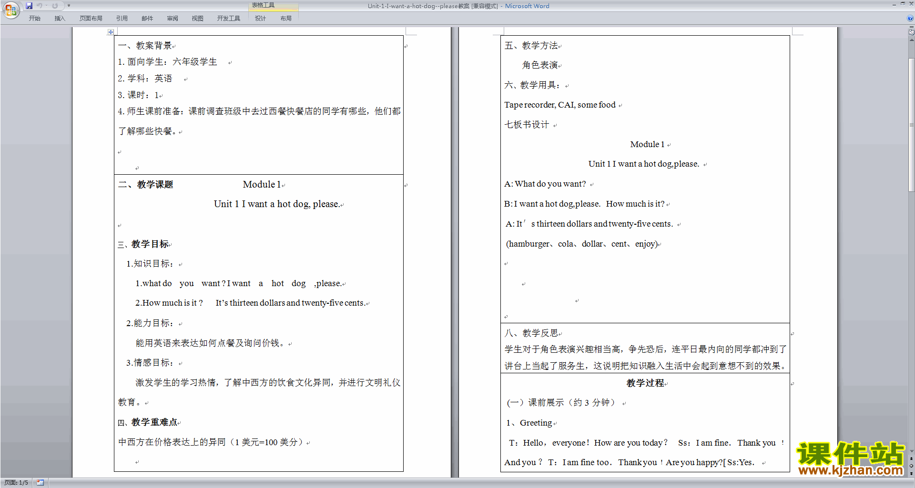Open Customize Quick Access Toolbar dropdown
Viewport: 915px width, 488px height.
[69, 6]
